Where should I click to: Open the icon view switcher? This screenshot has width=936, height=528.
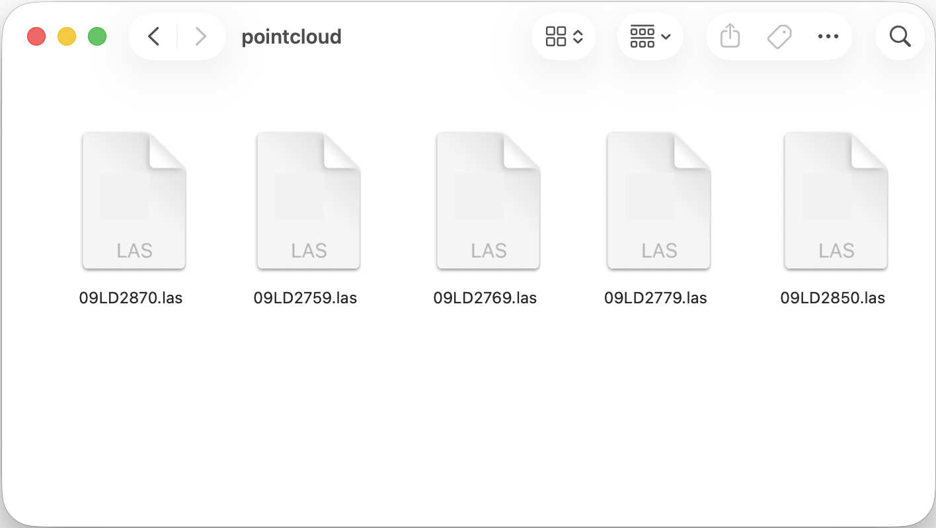click(564, 36)
